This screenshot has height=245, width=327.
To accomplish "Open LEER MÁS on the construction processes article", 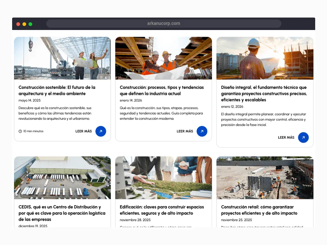I will coord(185,131).
